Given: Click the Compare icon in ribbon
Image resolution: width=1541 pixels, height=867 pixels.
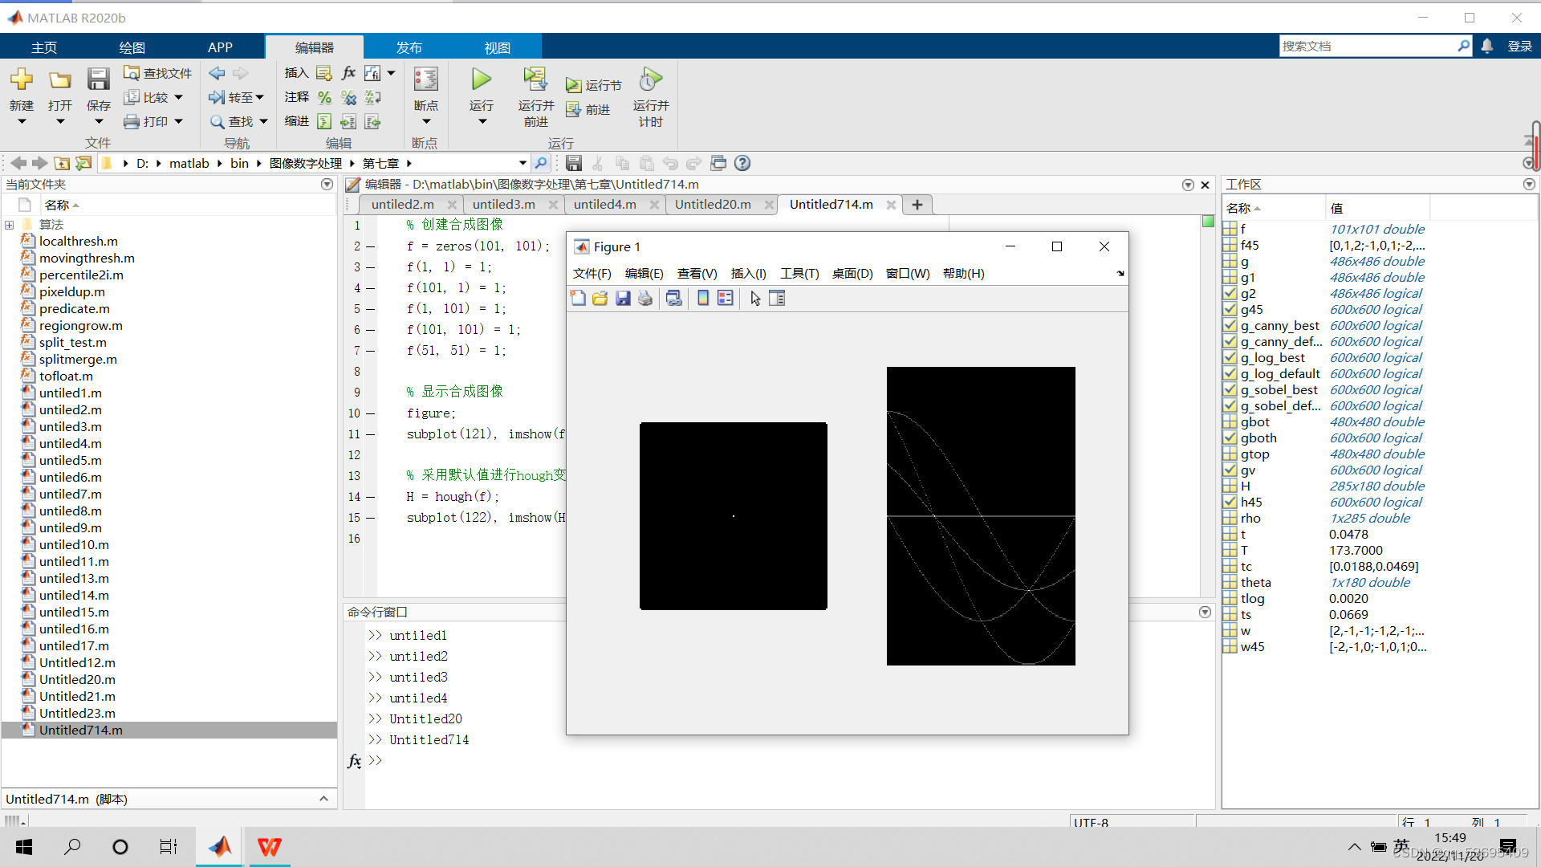Looking at the screenshot, I should click(132, 97).
